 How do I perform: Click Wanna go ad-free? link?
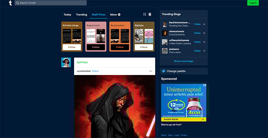point(171,125)
